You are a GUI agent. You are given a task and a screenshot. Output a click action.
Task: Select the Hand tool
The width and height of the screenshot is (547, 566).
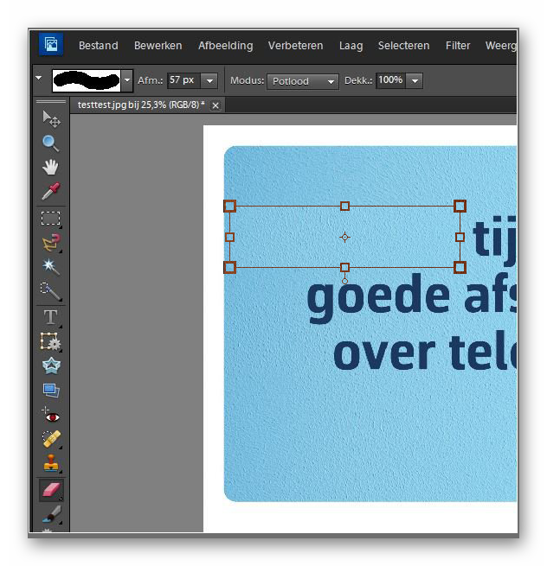[x=51, y=167]
